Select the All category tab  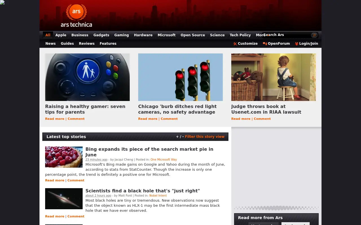(x=48, y=35)
